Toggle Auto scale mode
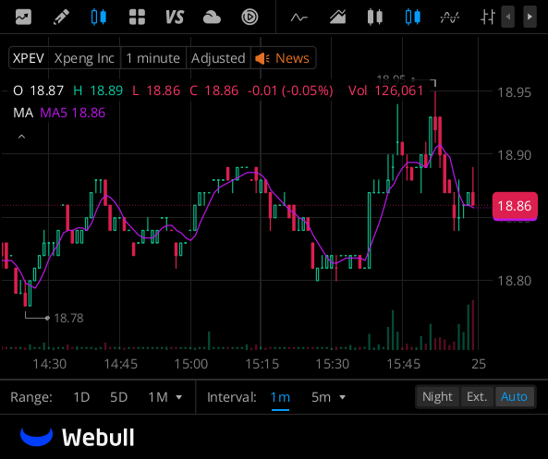 (x=514, y=396)
